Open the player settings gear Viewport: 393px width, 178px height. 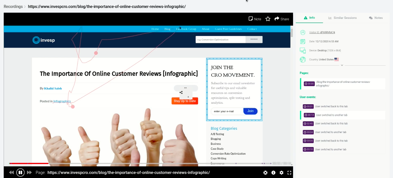281,173
